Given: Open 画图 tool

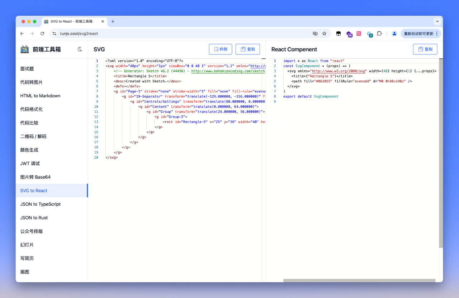Looking at the screenshot, I should [52, 272].
